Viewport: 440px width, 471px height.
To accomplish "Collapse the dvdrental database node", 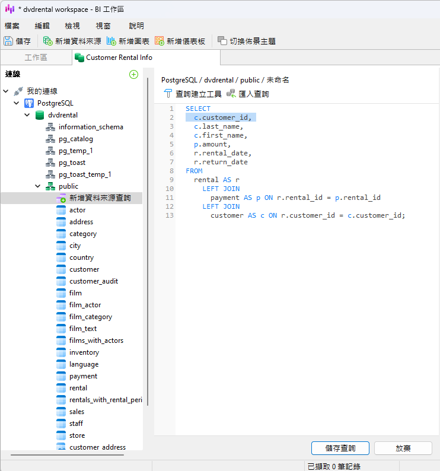I will pyautogui.click(x=27, y=115).
